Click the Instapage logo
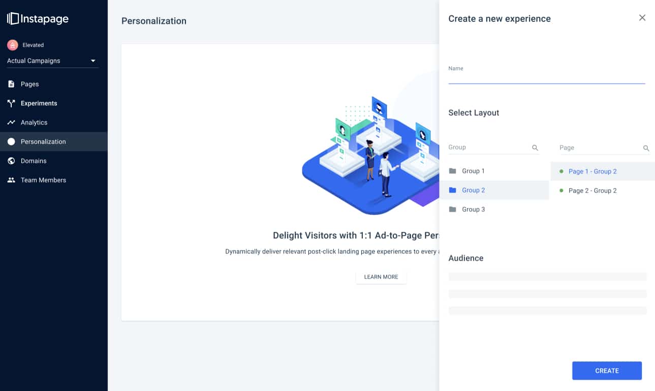655x391 pixels. pyautogui.click(x=38, y=19)
